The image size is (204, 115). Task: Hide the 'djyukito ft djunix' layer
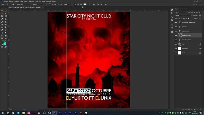(176, 31)
